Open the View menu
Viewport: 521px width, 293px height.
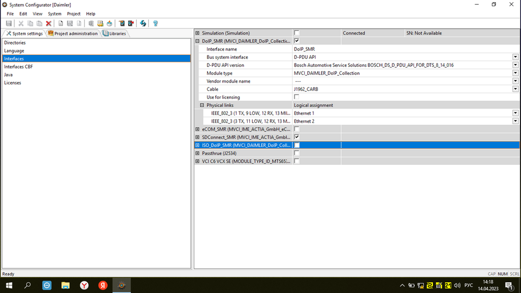[x=37, y=14]
